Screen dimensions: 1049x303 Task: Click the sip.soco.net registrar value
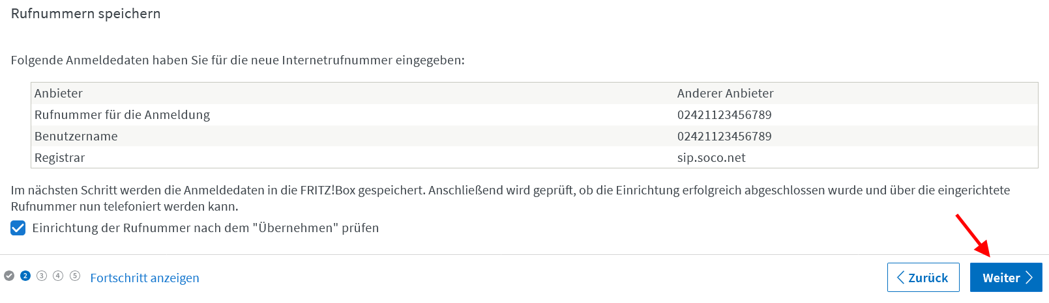(x=711, y=157)
